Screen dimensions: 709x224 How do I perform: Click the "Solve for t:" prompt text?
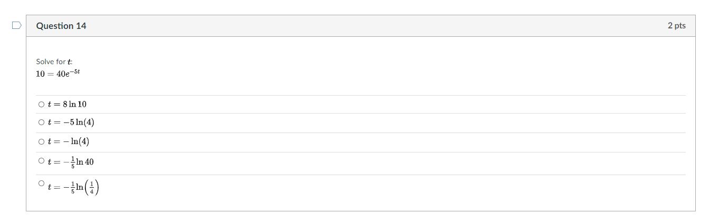click(54, 62)
